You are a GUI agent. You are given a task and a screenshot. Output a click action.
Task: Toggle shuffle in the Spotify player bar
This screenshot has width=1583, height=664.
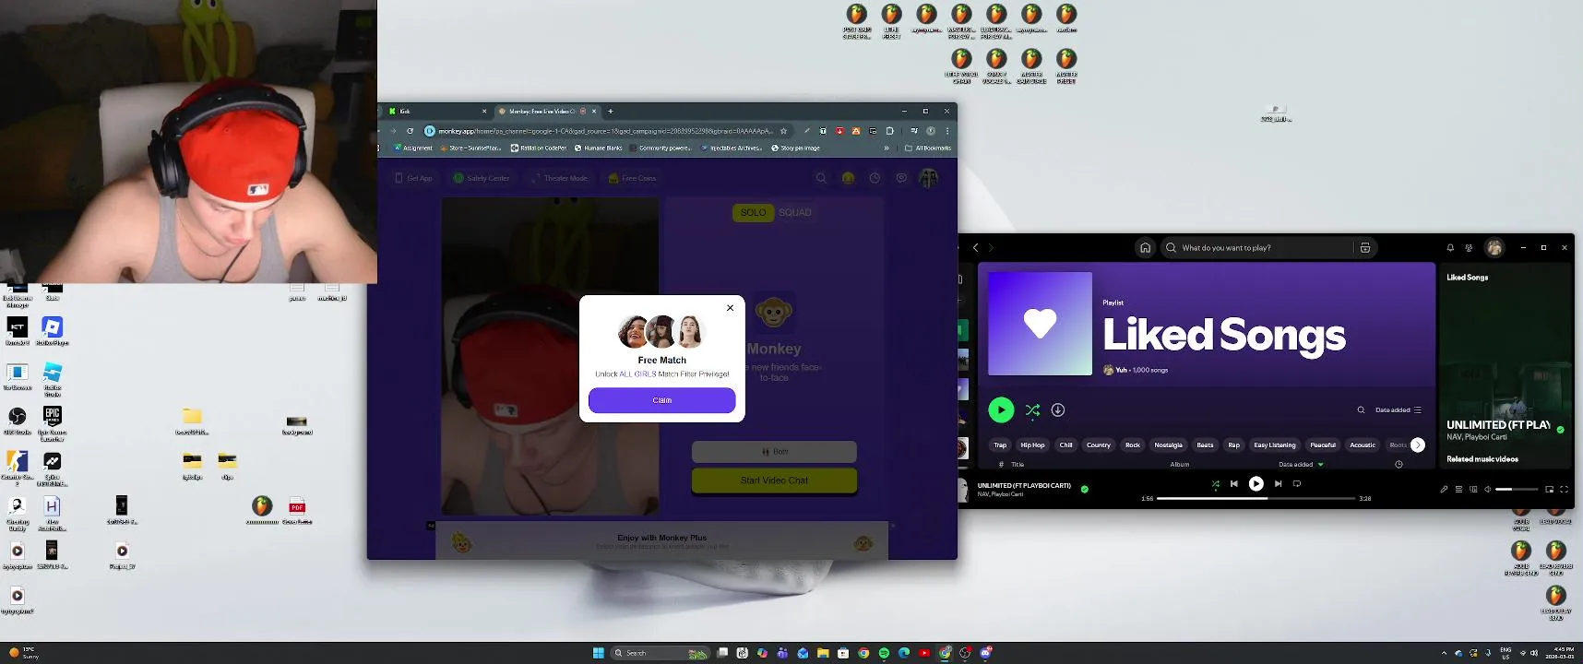[x=1215, y=483]
